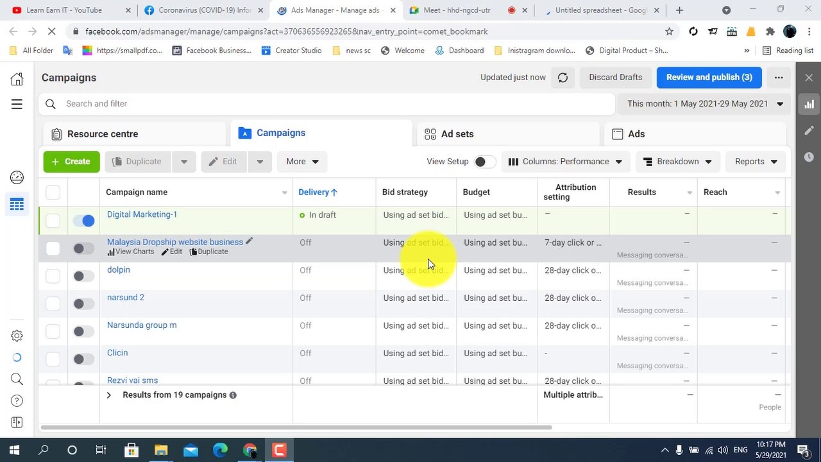Check the select-all campaigns checkbox
This screenshot has width=821, height=462.
coord(53,192)
